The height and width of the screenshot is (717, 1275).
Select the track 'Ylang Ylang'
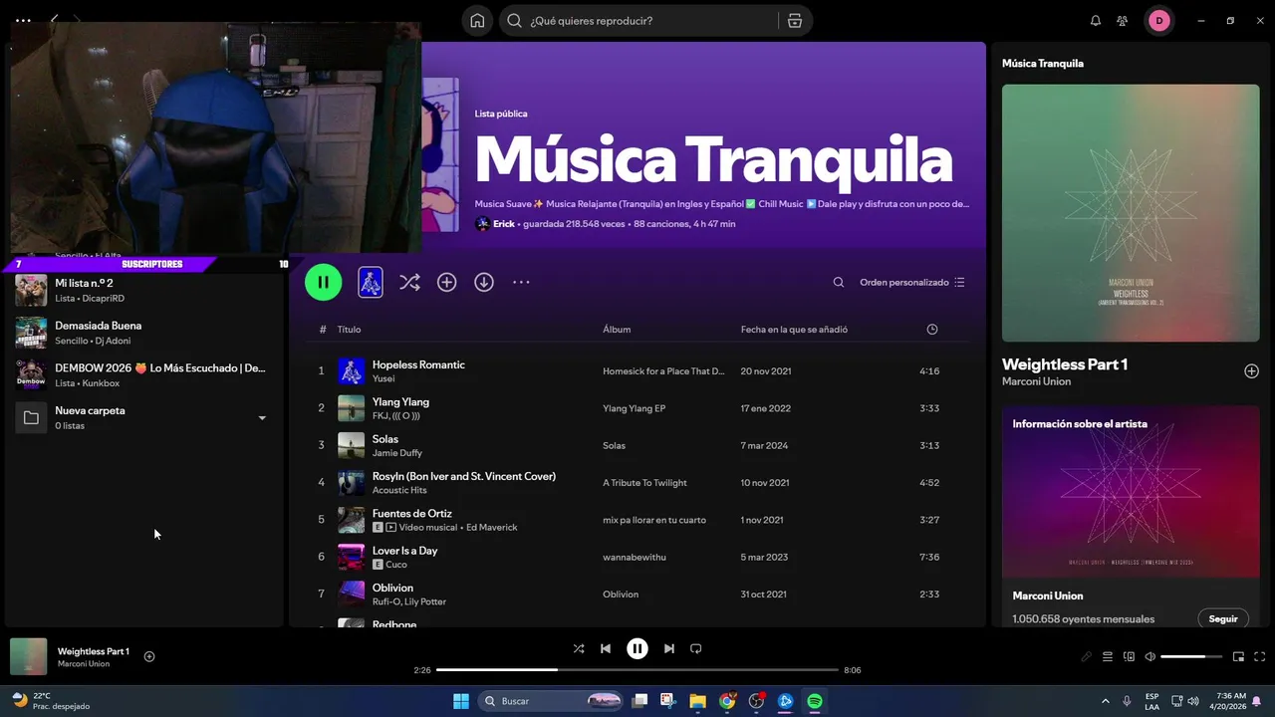coord(400,401)
